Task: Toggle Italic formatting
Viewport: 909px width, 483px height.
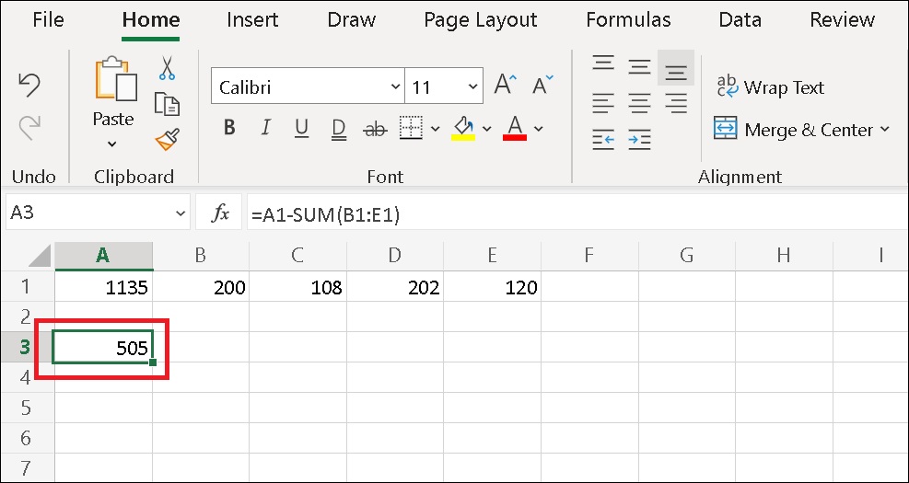Action: [266, 129]
